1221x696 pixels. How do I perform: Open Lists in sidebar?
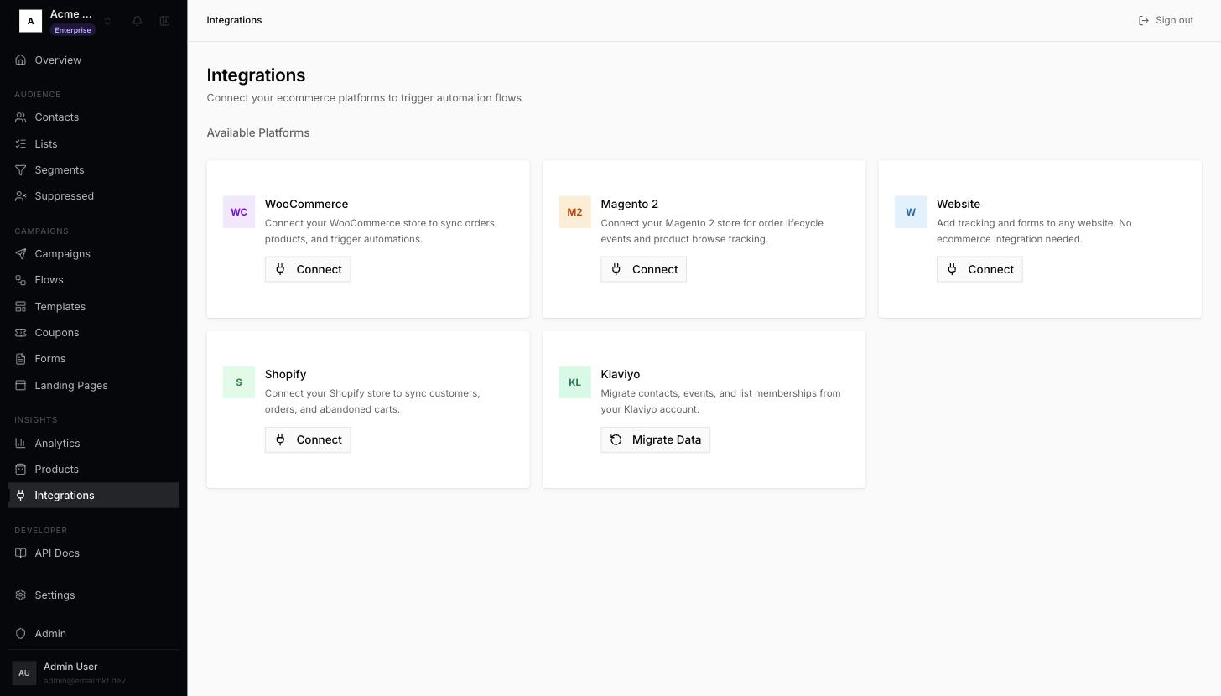pyautogui.click(x=94, y=144)
